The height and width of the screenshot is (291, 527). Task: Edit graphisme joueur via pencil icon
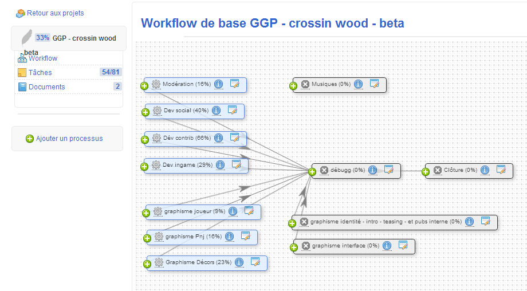(x=249, y=211)
